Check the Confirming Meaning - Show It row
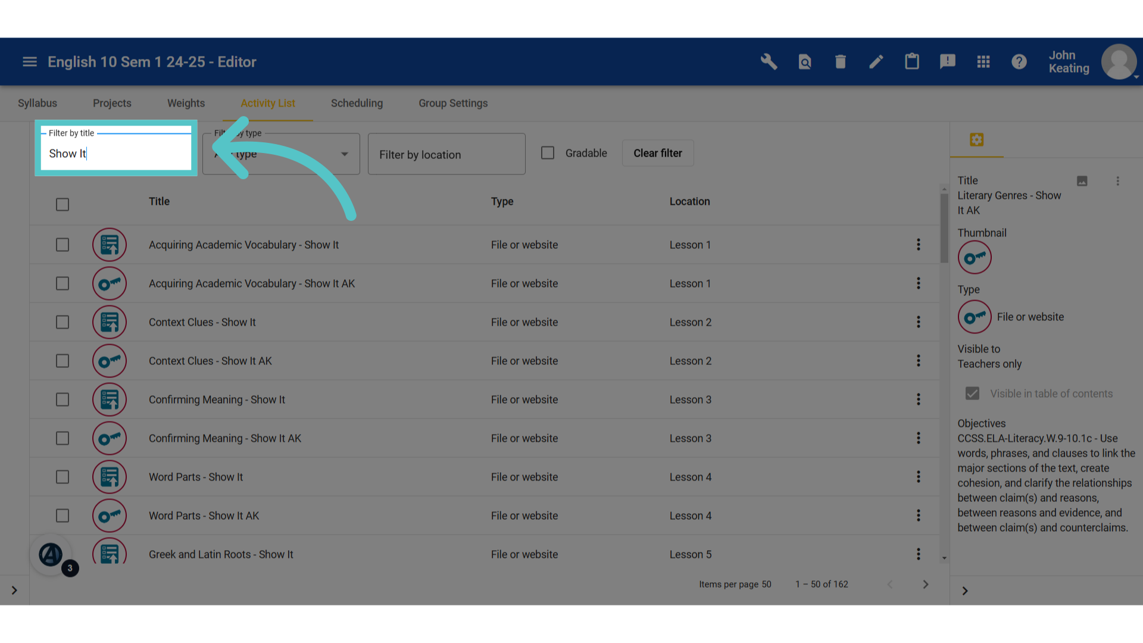Viewport: 1143px width, 643px height. point(63,399)
